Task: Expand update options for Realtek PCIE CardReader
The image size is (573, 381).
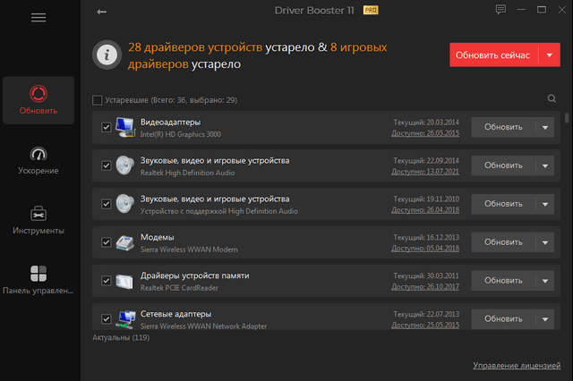Action: tap(545, 281)
